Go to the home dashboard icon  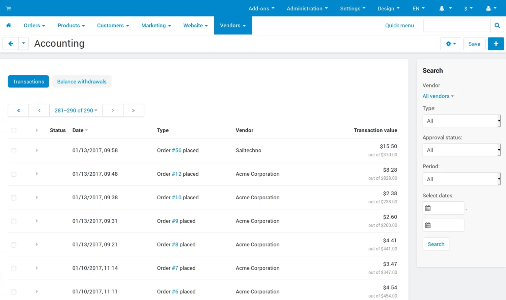(x=9, y=25)
